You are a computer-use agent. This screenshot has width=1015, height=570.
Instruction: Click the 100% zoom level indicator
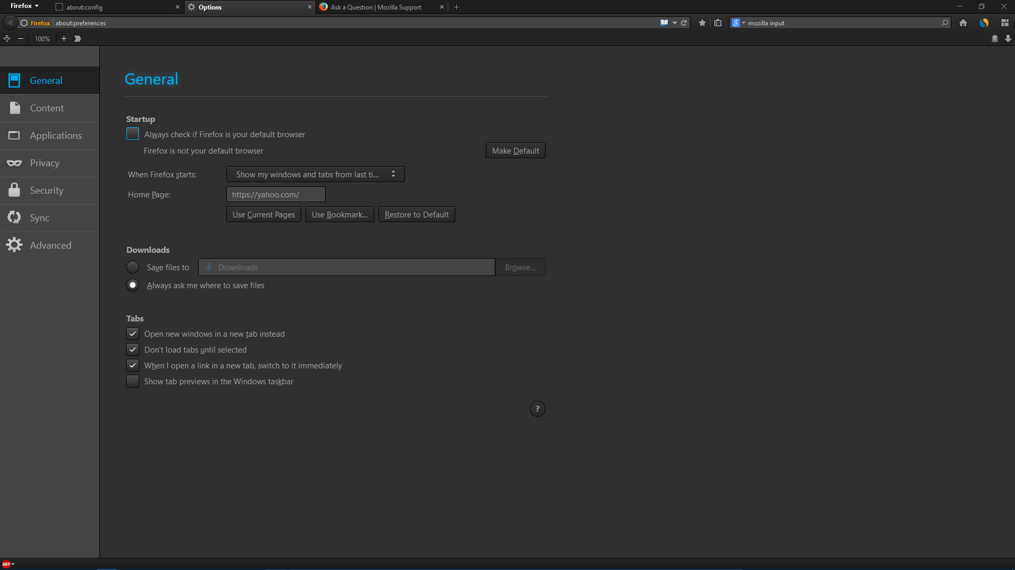42,39
